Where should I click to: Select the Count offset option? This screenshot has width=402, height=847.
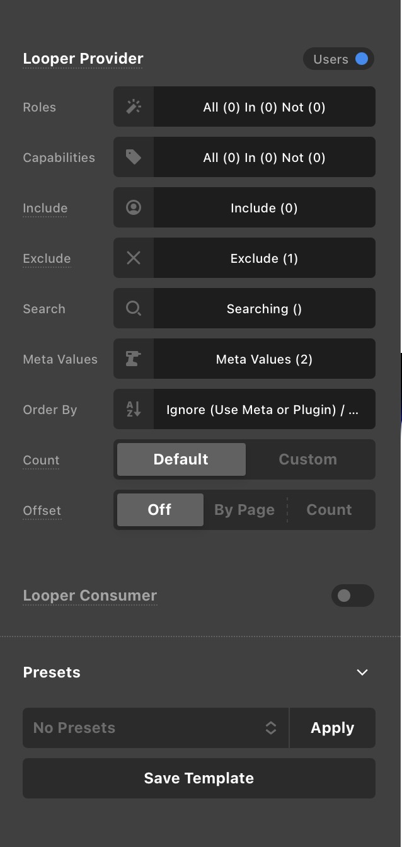330,510
